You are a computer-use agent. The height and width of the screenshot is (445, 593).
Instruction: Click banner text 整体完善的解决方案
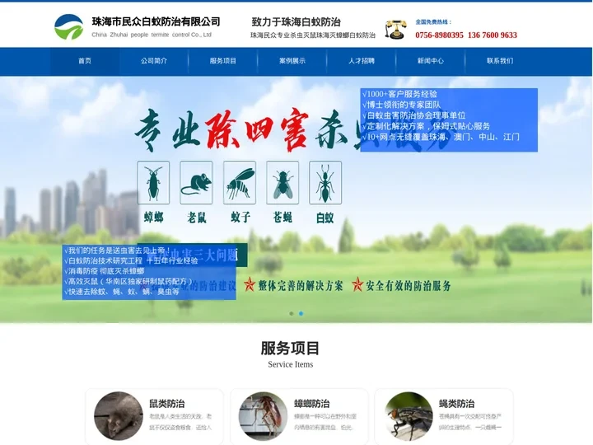coord(301,286)
